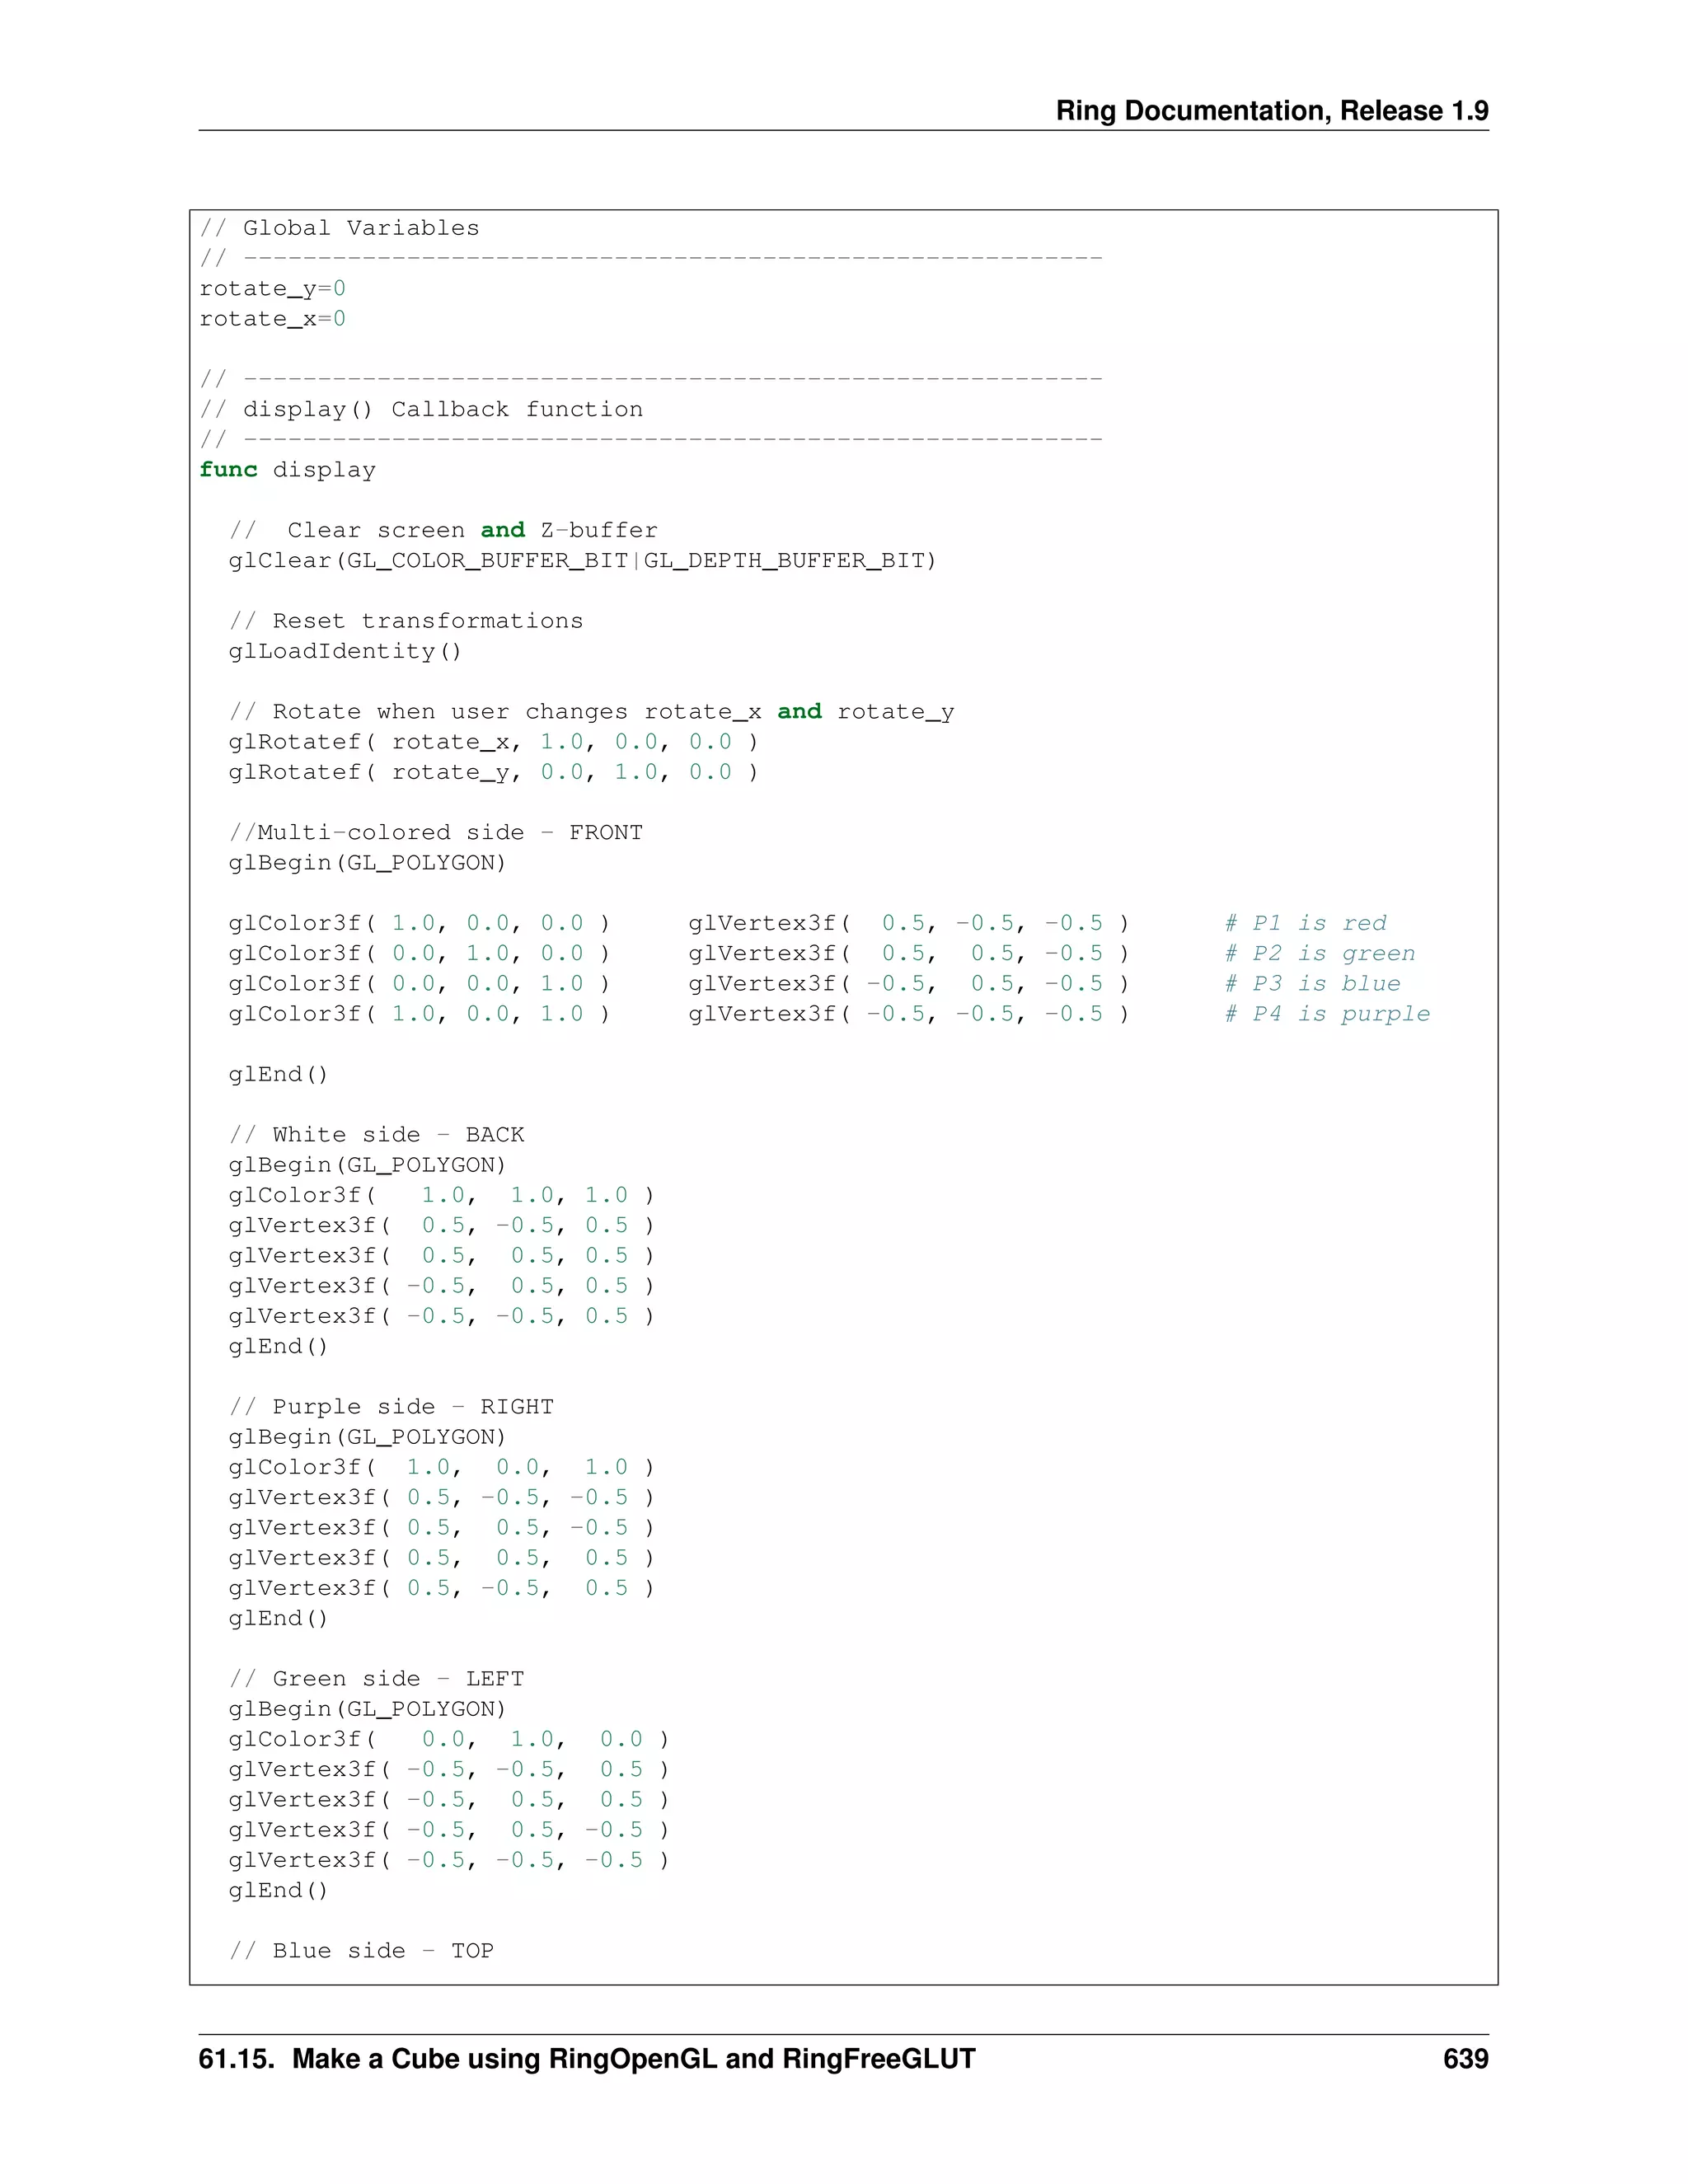Click the '// Green side - LEFT' comment
This screenshot has width=1688, height=2184.
pos(376,1679)
